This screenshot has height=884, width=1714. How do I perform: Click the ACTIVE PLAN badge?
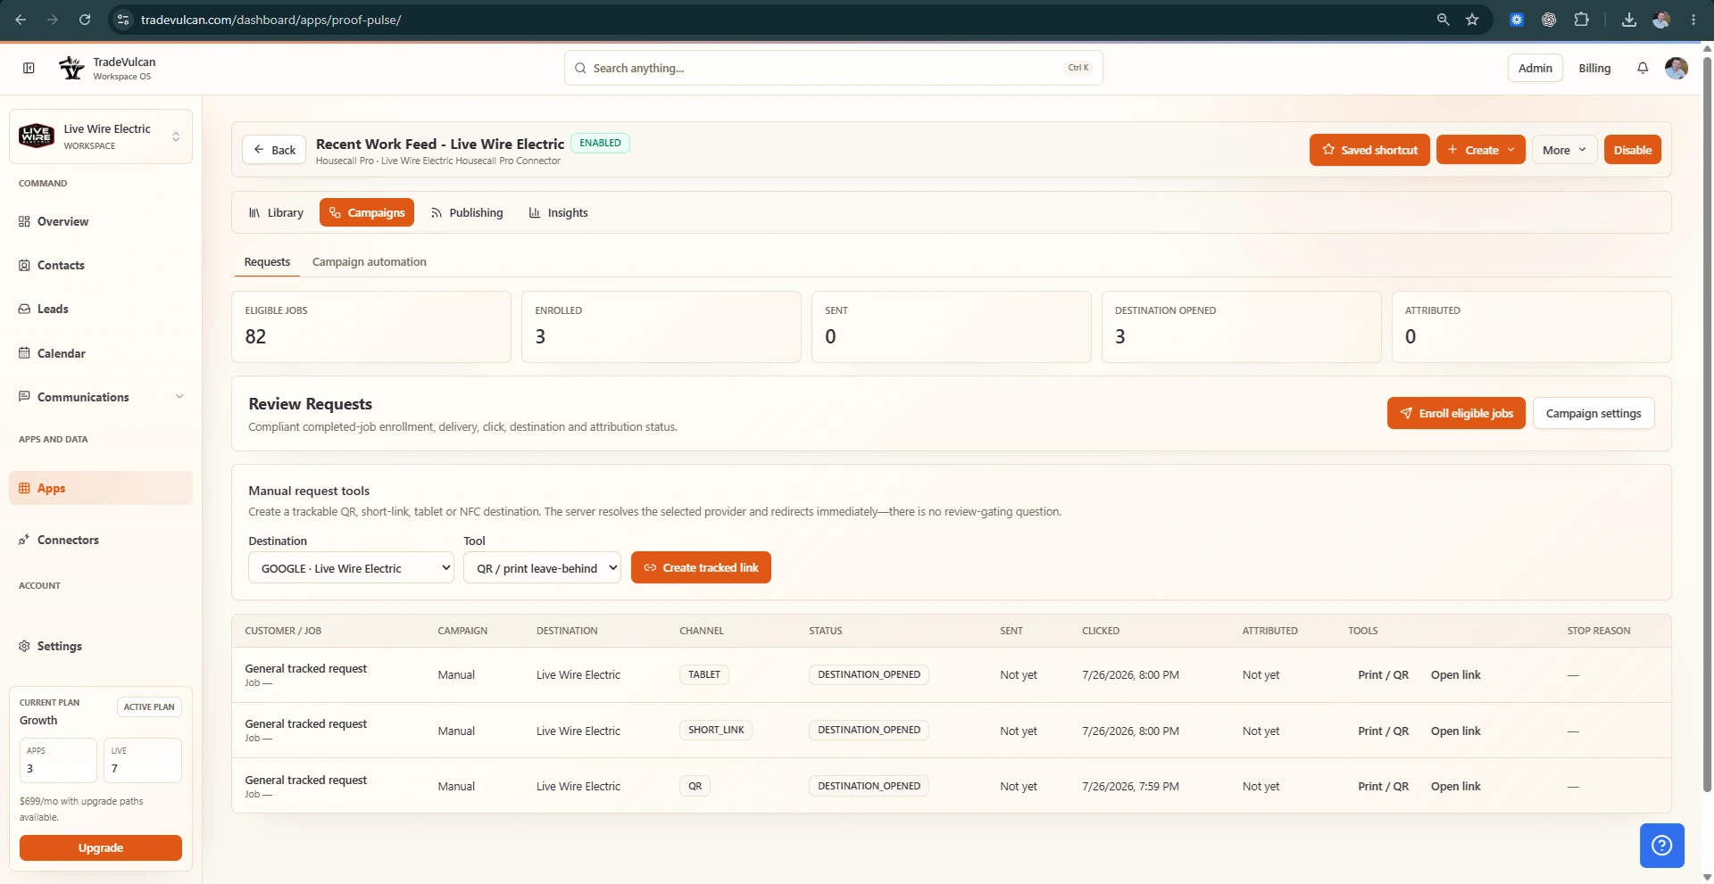[149, 706]
